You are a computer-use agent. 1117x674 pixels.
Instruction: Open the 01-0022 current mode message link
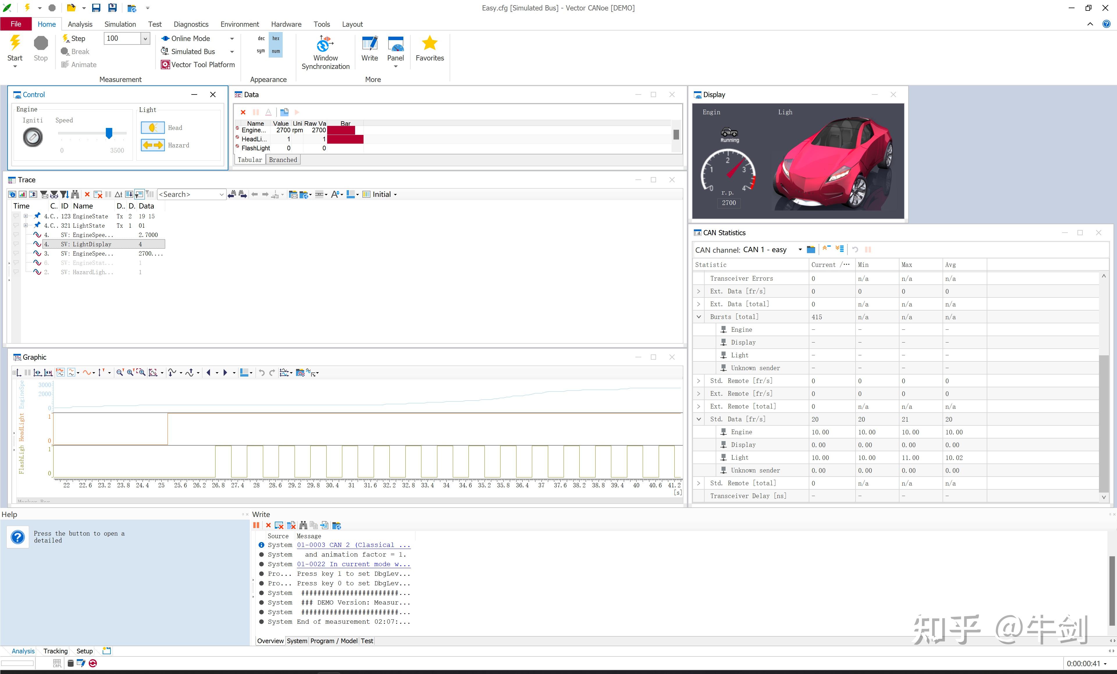tap(353, 564)
